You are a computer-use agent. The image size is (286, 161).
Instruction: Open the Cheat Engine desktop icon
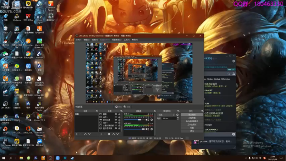[x=39, y=19]
